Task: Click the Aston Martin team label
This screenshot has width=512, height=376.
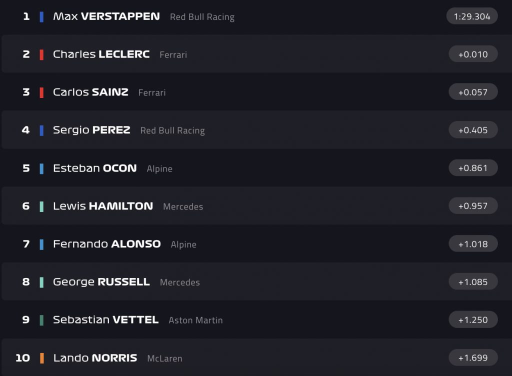Action: point(195,320)
